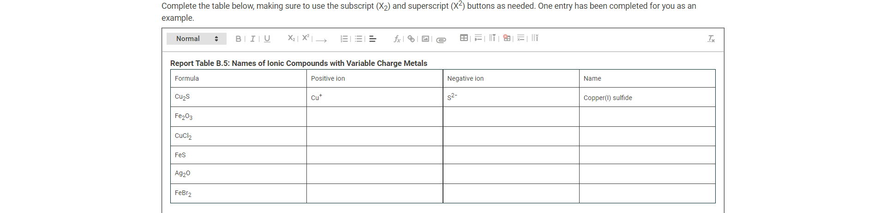Click the Report Table B.5 title text
886x213 pixels.
click(299, 63)
